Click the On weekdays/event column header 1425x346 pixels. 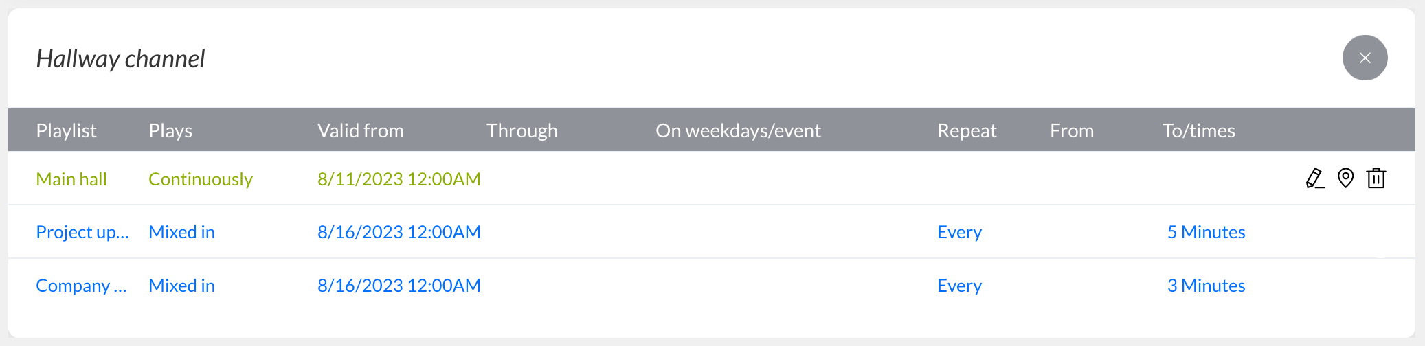coord(738,130)
